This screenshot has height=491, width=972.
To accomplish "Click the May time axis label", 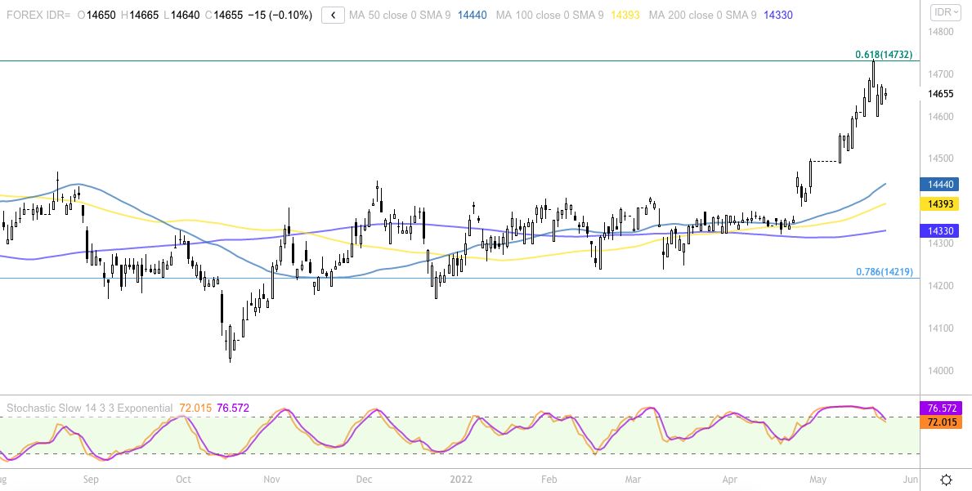I will [818, 480].
